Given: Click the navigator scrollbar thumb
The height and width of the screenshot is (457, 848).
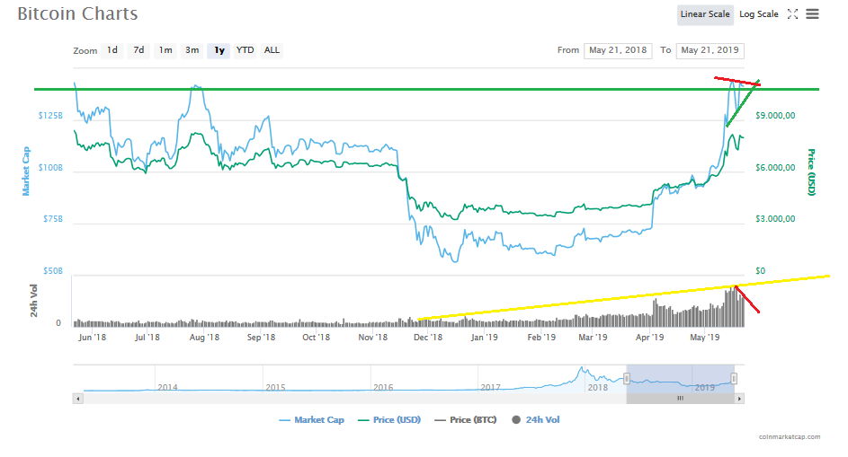Looking at the screenshot, I should [681, 399].
